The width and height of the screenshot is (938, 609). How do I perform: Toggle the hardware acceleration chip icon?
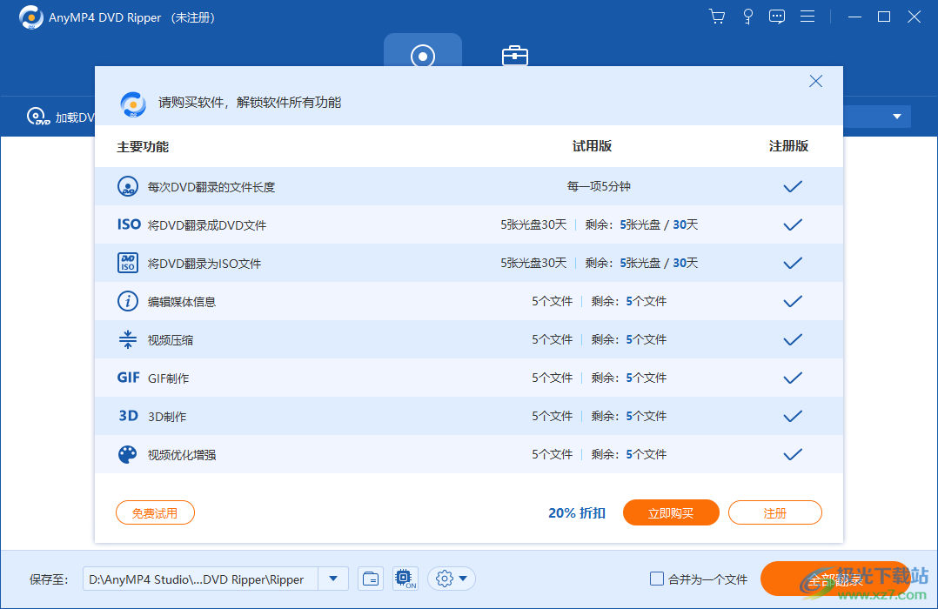(405, 579)
